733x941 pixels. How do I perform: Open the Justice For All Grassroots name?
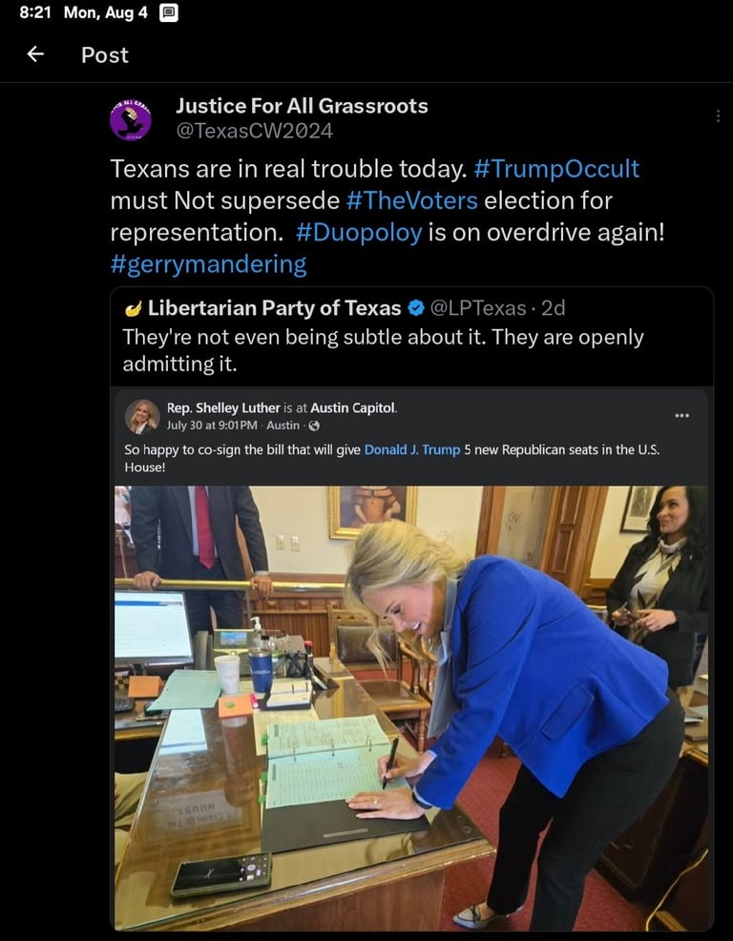point(302,106)
